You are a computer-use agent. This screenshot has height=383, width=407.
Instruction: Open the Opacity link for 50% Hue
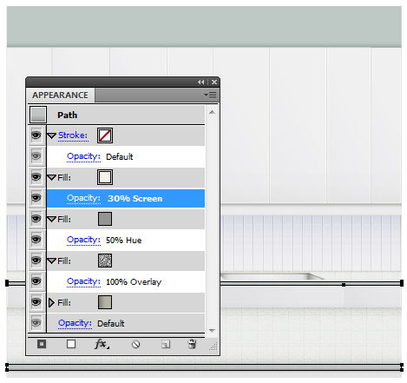[83, 240]
